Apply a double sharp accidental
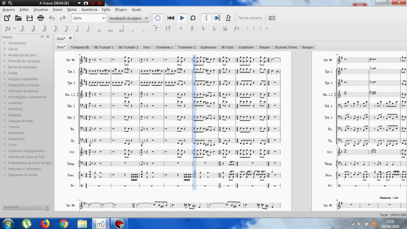407x229 pixels. click(181, 29)
